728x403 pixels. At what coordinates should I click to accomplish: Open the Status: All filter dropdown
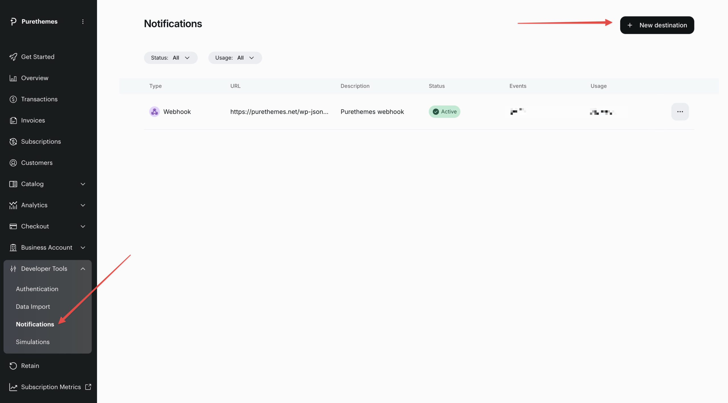[x=171, y=58]
